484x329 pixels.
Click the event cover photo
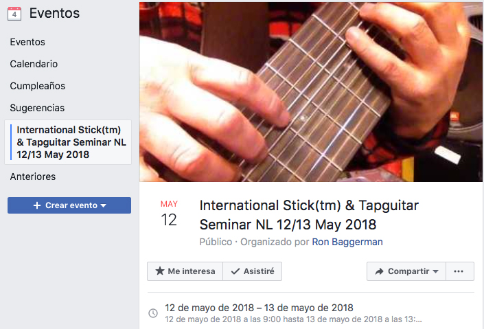(x=310, y=92)
